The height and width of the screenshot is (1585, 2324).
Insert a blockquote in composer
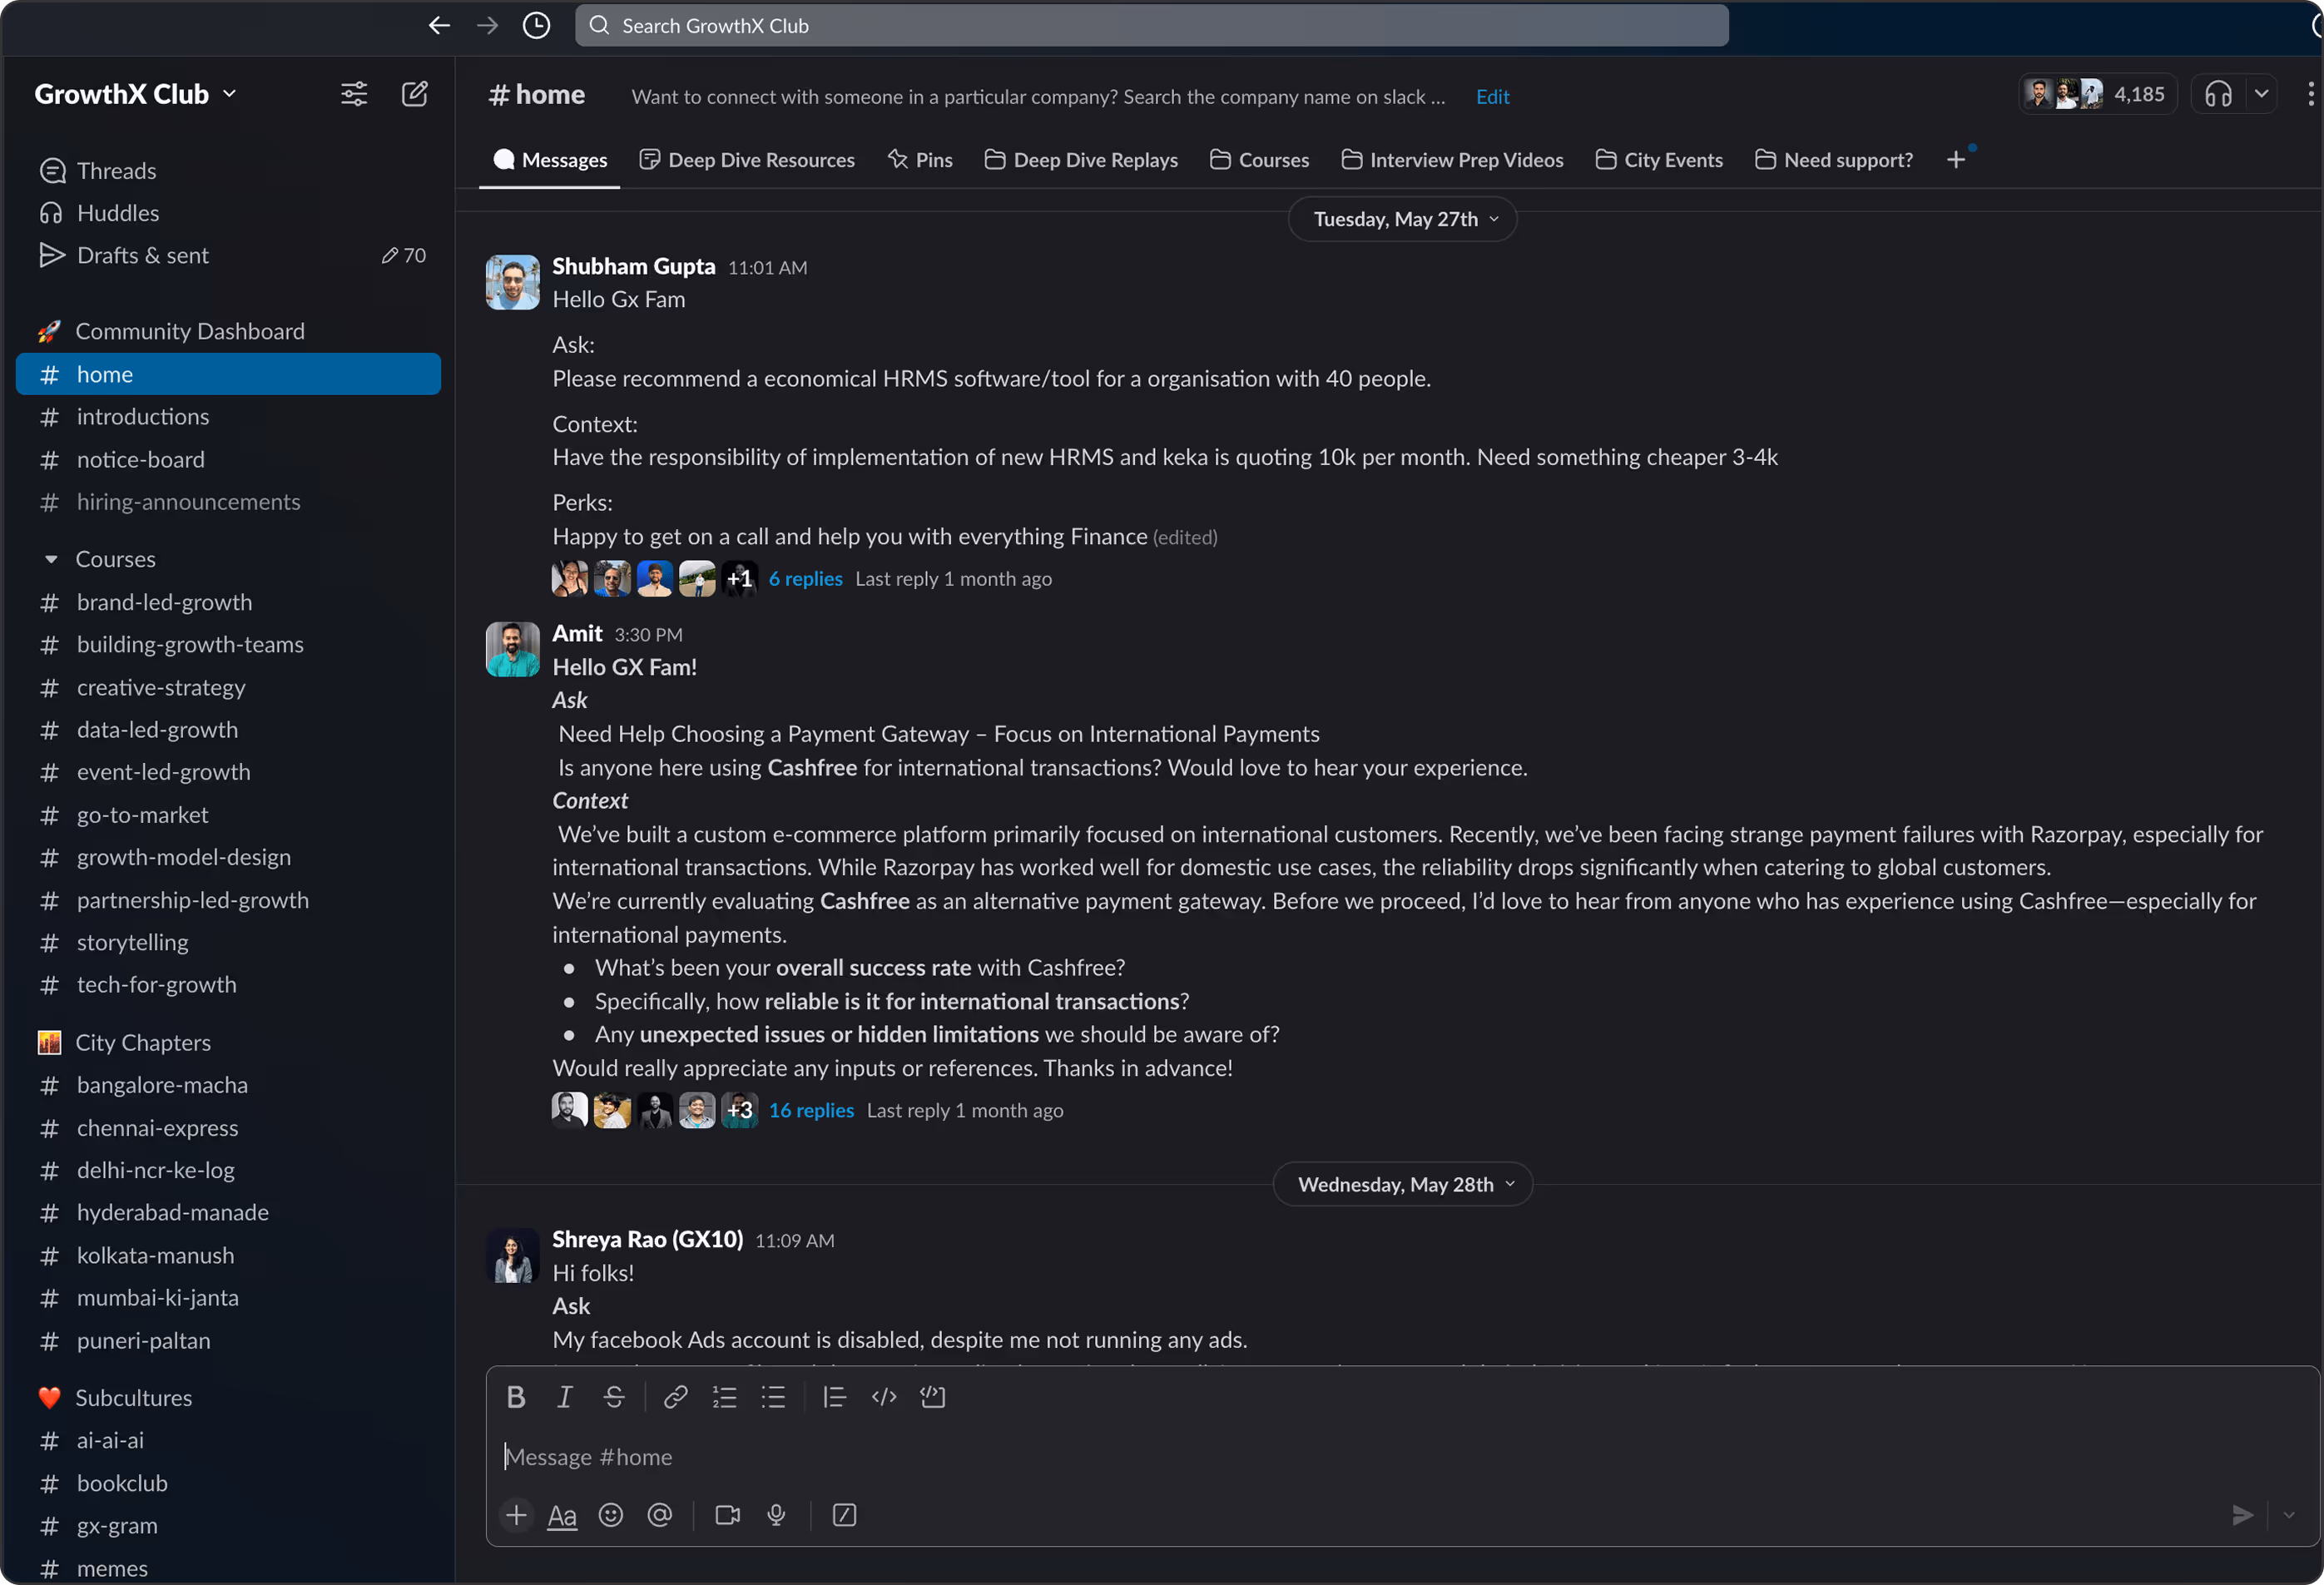pyautogui.click(x=834, y=1397)
